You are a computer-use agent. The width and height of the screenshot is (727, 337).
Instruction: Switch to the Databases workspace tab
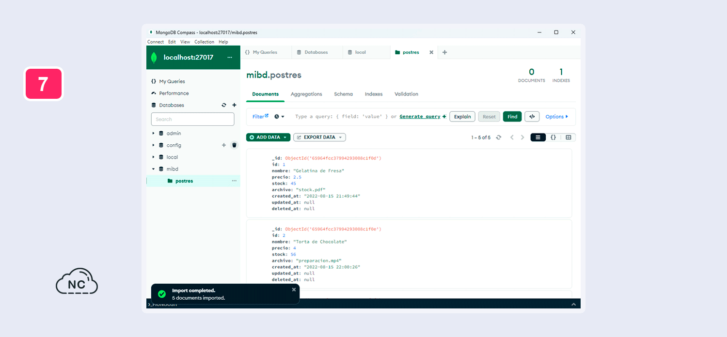(316, 52)
